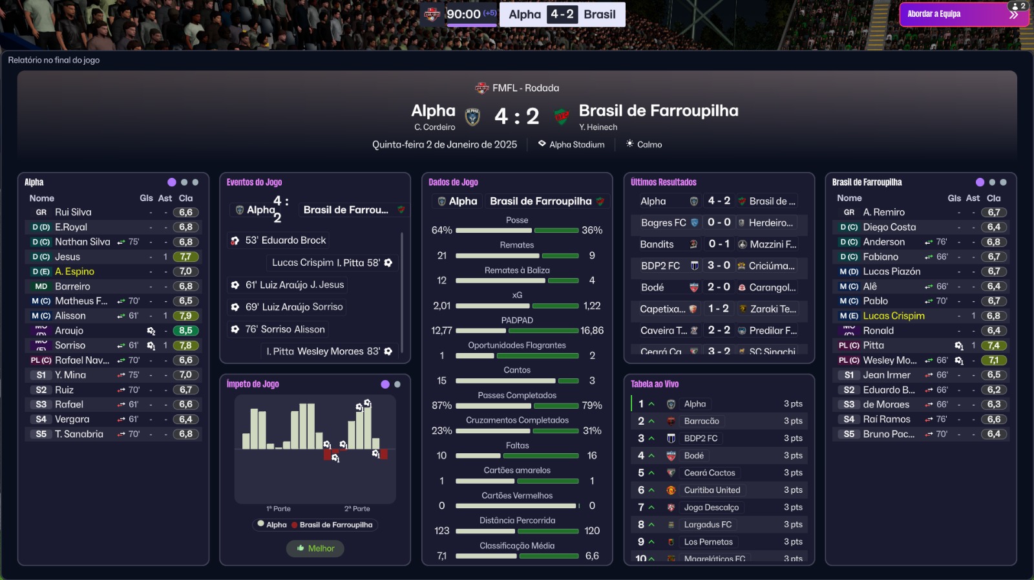Switch to second page dot in Ímpeto de Jogo

(397, 384)
